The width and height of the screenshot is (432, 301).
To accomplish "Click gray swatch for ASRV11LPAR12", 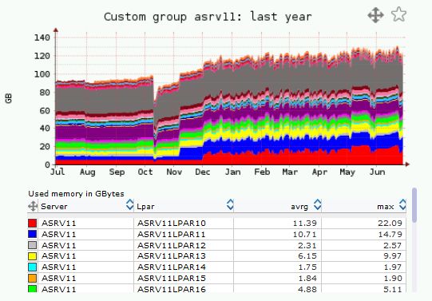I will (33, 245).
